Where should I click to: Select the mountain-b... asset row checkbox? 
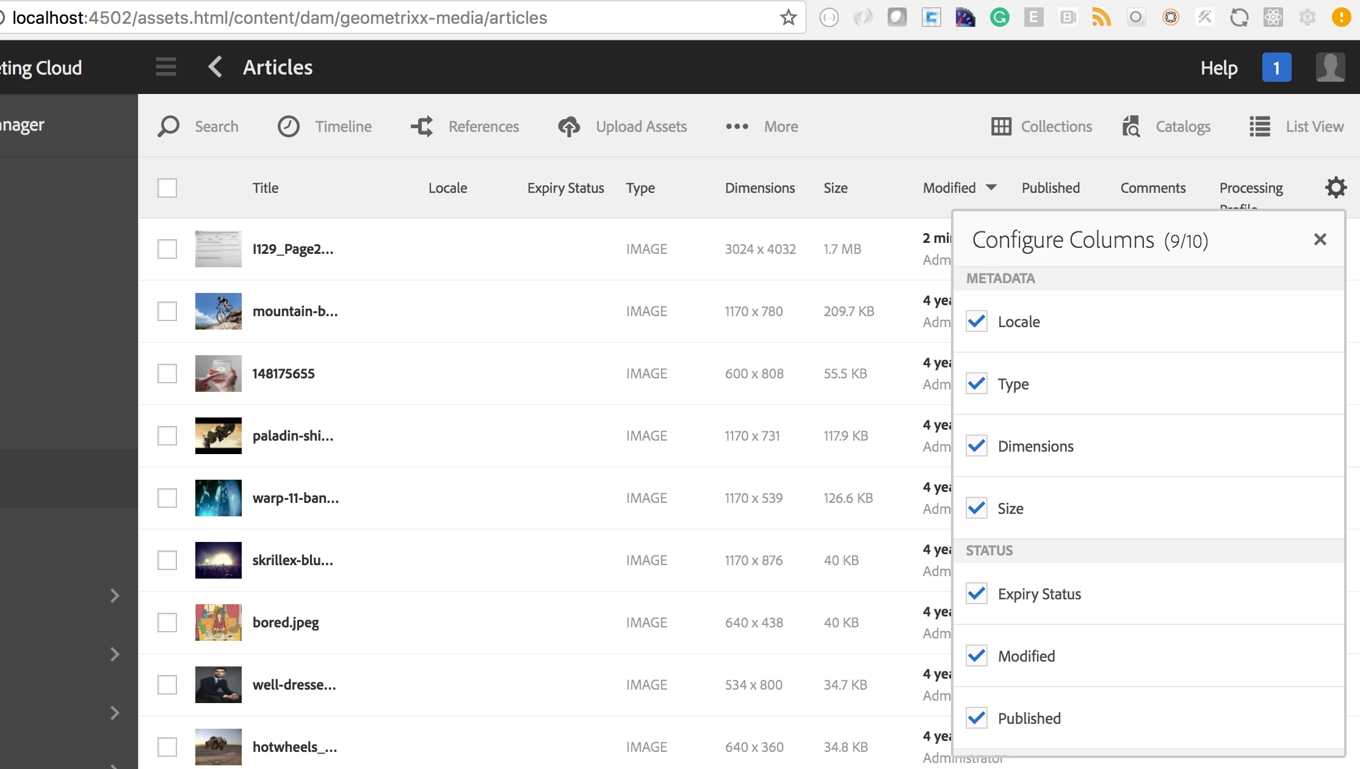[x=167, y=311]
